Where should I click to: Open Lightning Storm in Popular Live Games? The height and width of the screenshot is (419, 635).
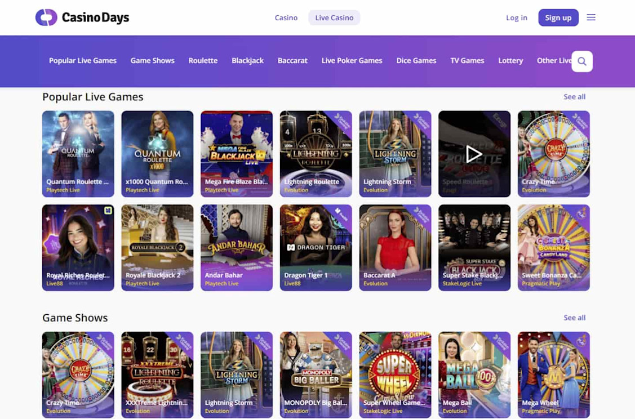pos(396,154)
